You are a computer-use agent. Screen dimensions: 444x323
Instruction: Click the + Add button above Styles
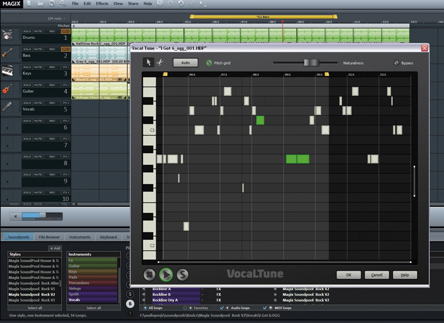[x=55, y=248]
